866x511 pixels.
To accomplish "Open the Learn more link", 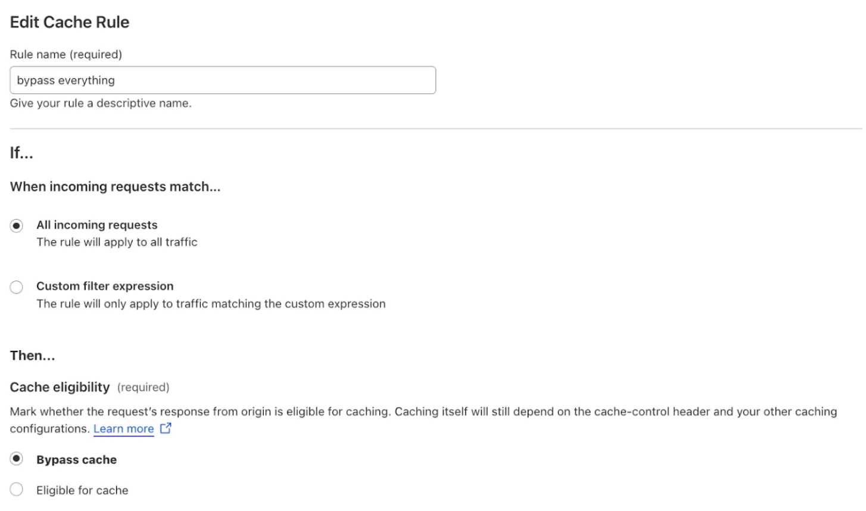I will click(x=123, y=428).
